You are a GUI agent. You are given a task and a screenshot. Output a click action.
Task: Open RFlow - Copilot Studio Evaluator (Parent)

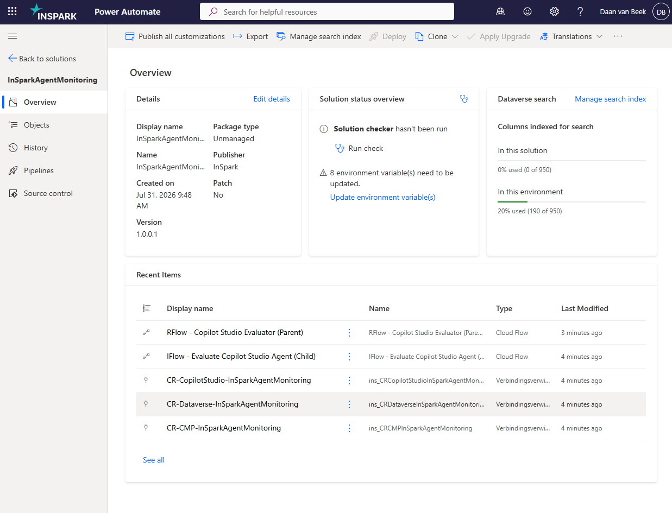tap(235, 332)
